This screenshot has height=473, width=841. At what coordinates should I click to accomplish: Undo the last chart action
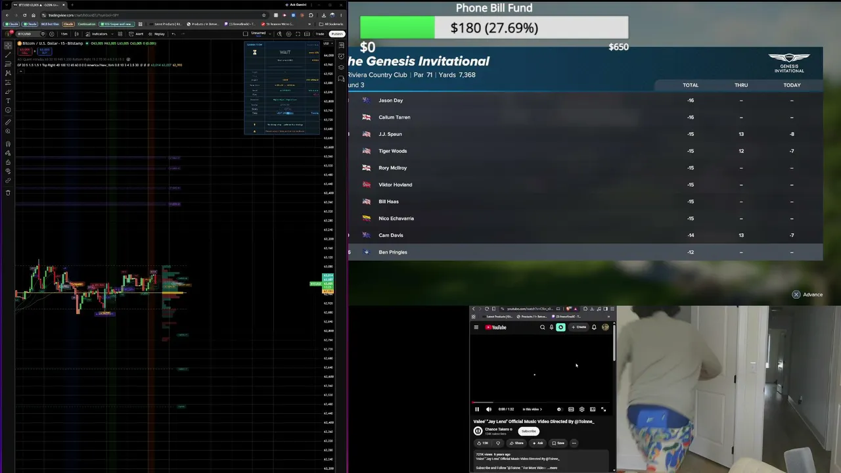coord(173,34)
